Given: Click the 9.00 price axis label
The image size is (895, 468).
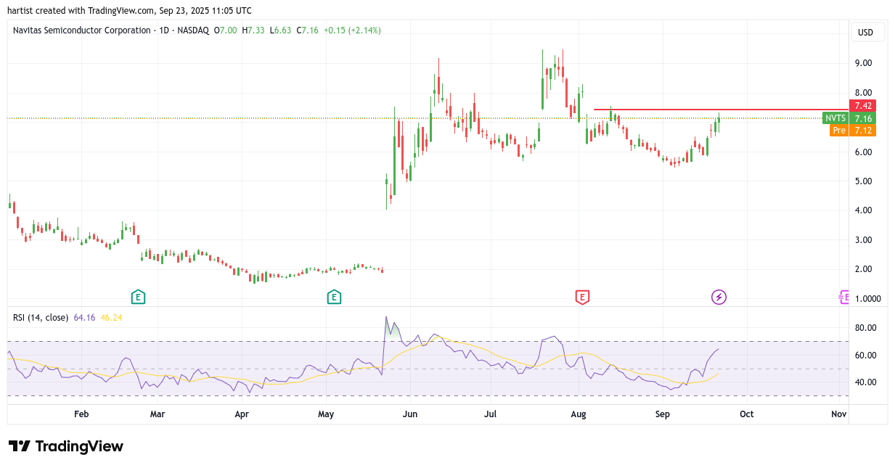Looking at the screenshot, I should [x=863, y=63].
